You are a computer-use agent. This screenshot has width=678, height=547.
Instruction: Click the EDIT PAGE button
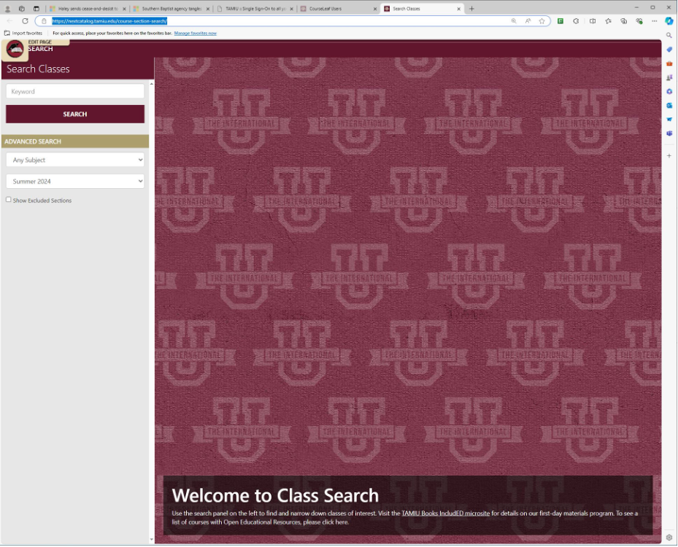[x=40, y=42]
